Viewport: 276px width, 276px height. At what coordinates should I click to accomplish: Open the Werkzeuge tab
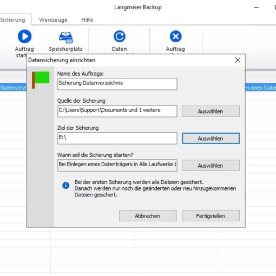pos(53,20)
